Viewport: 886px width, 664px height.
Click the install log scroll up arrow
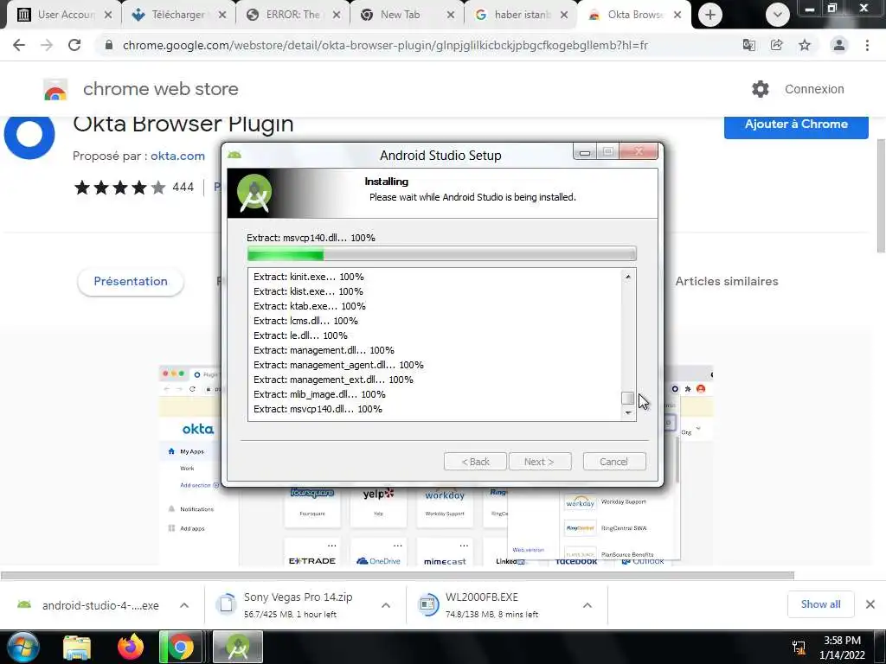point(628,277)
